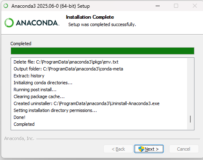Screen dimensions: 203x160
Task: Select the 'Delete file: env.txt' log line
Action: [x=66, y=62]
